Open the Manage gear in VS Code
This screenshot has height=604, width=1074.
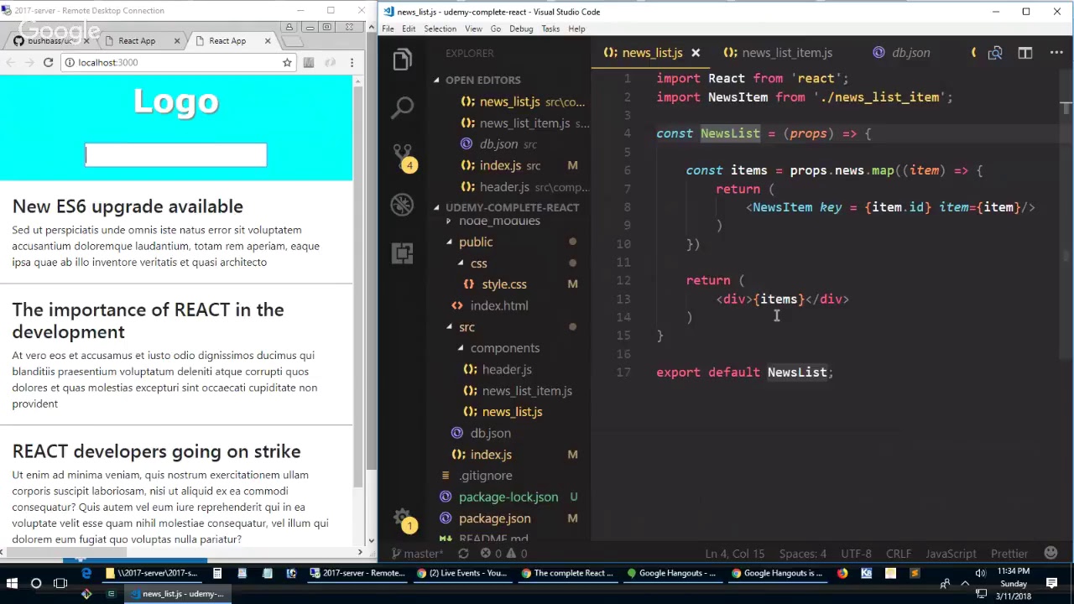(403, 519)
